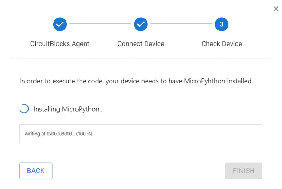Click the connector line between steps one and two

tap(100, 23)
